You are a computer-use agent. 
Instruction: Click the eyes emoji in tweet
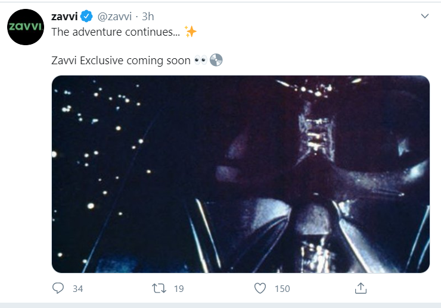coord(200,61)
